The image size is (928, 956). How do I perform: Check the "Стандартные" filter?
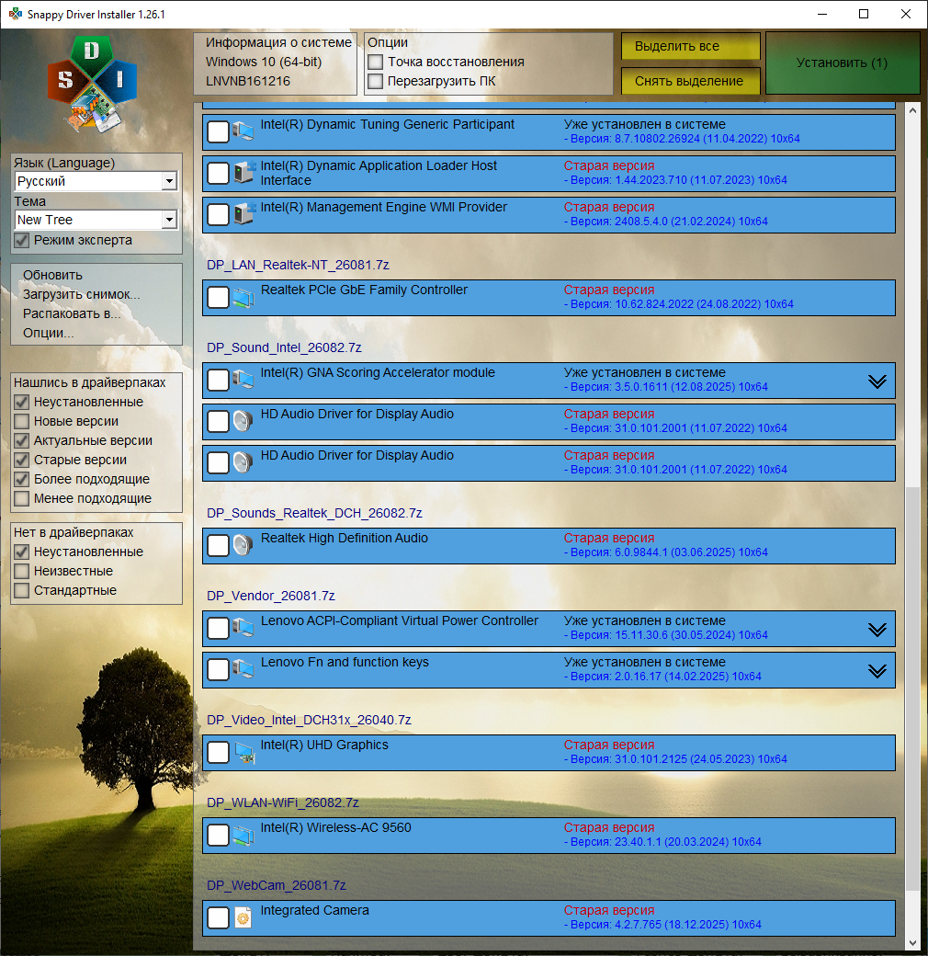(x=22, y=590)
